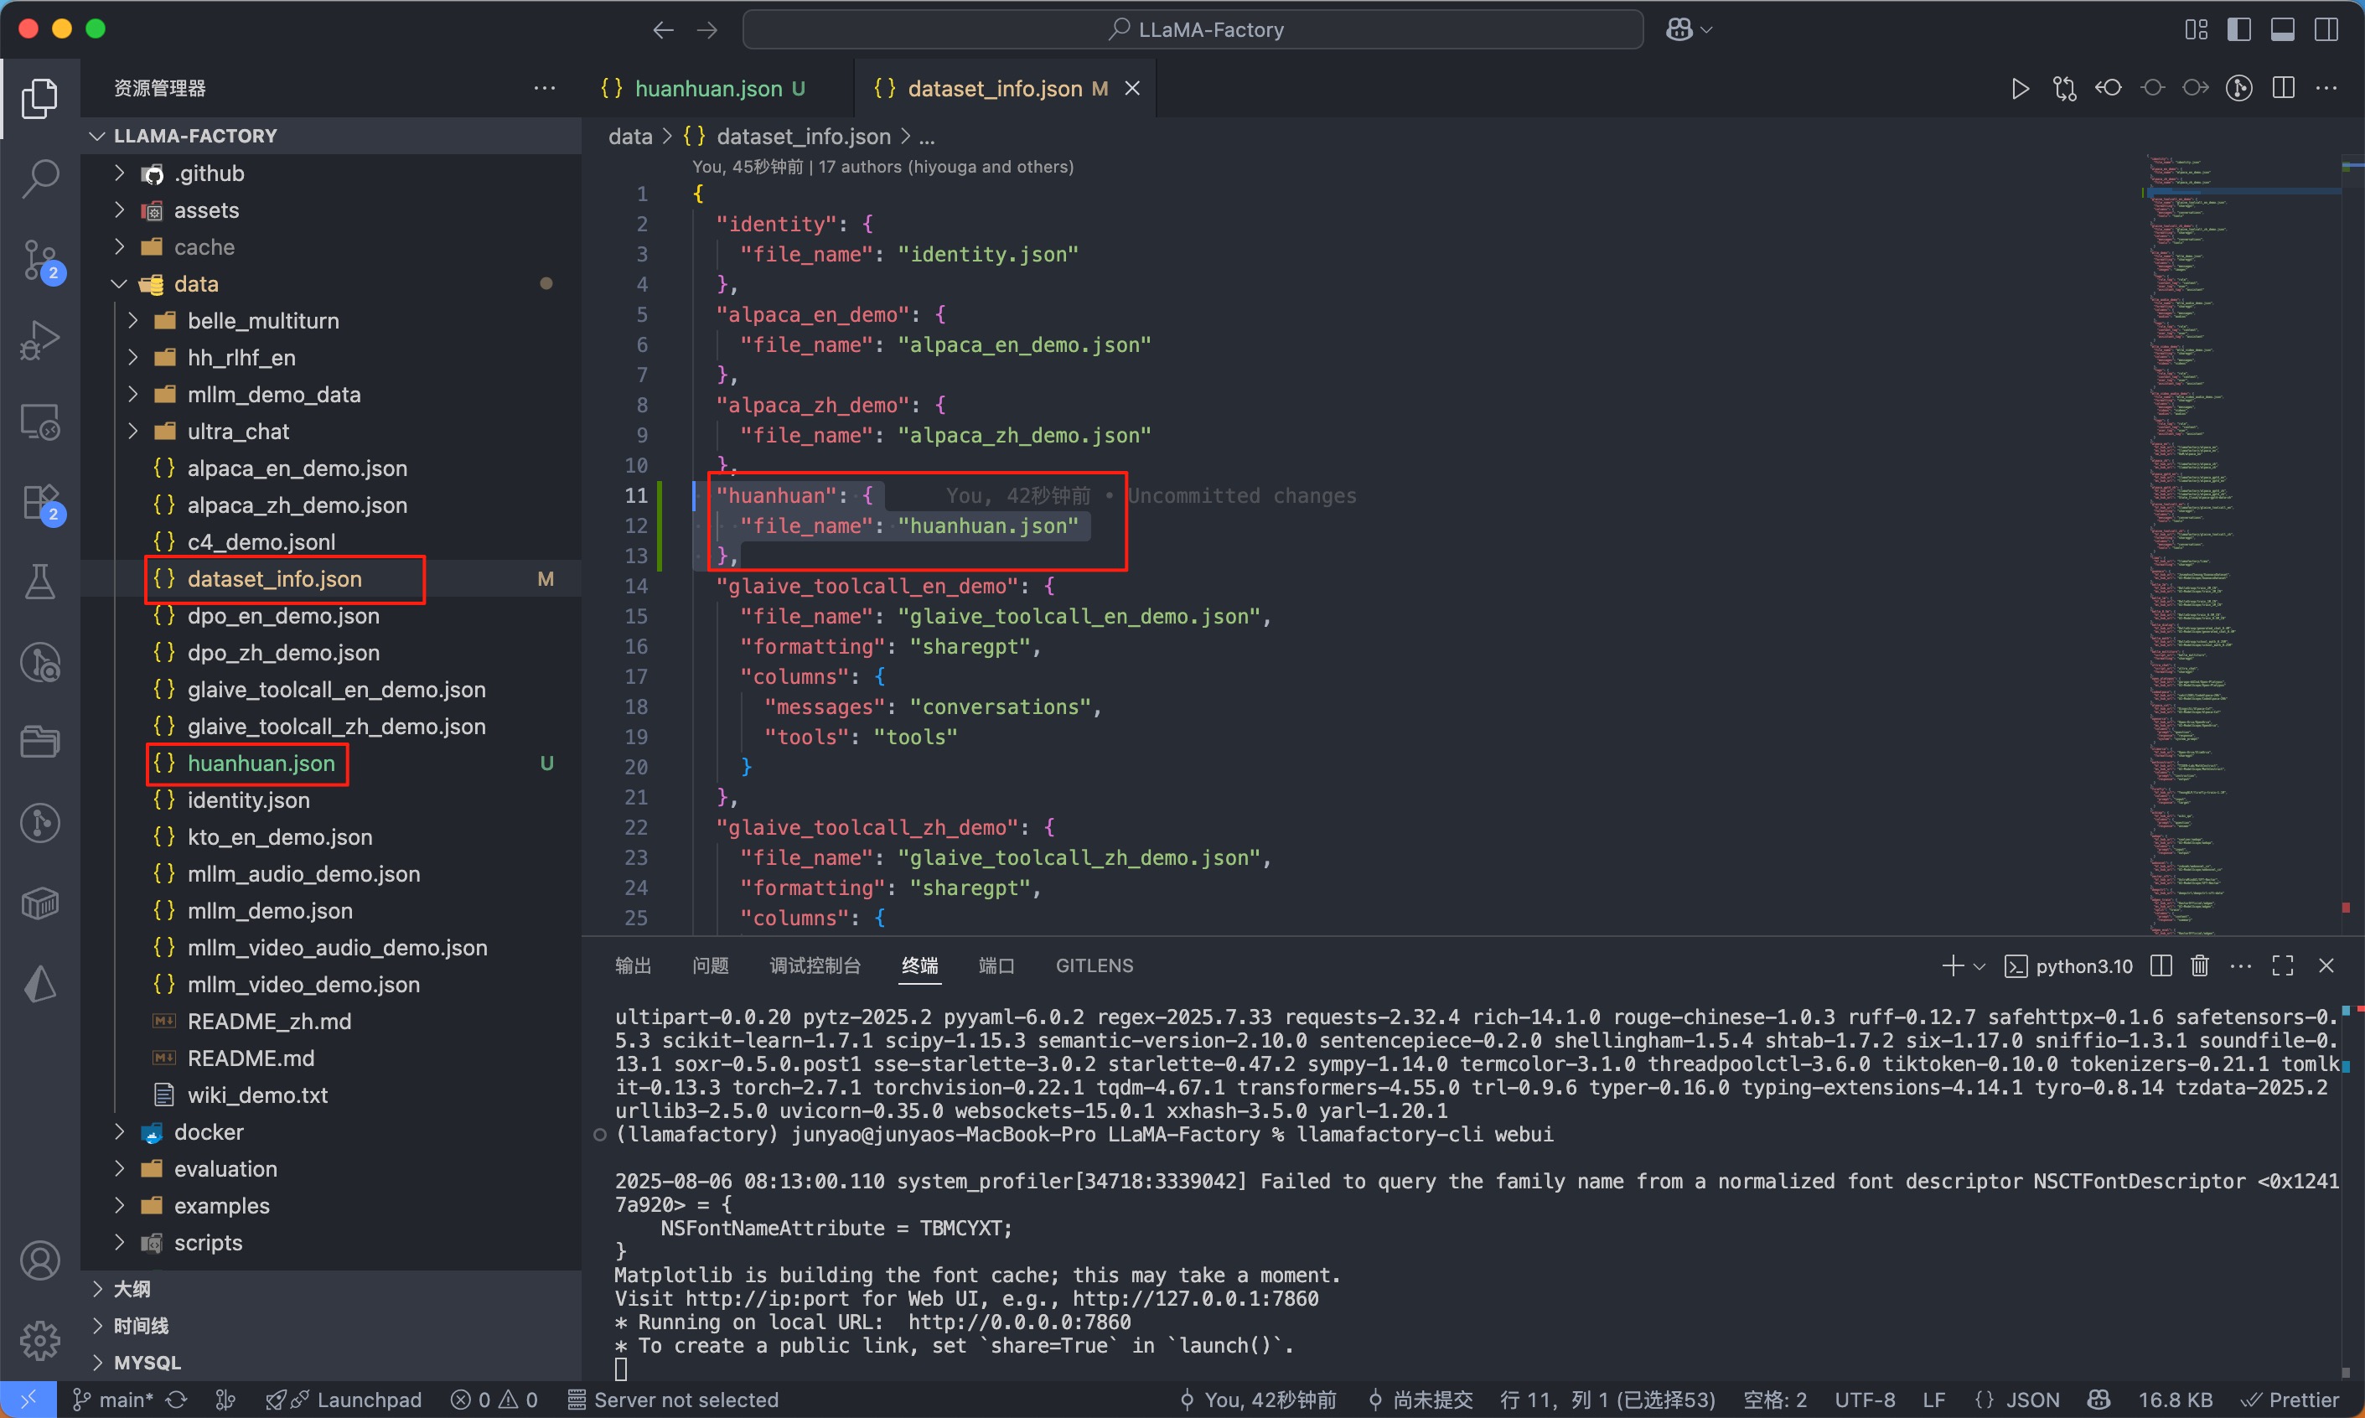Close the dataset_info.json tab
Screen dimensions: 2365x1418
tap(1132, 89)
